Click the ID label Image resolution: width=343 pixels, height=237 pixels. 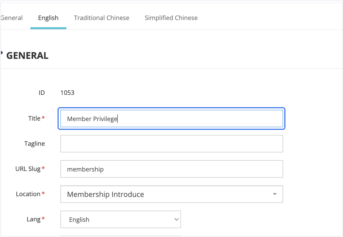42,93
